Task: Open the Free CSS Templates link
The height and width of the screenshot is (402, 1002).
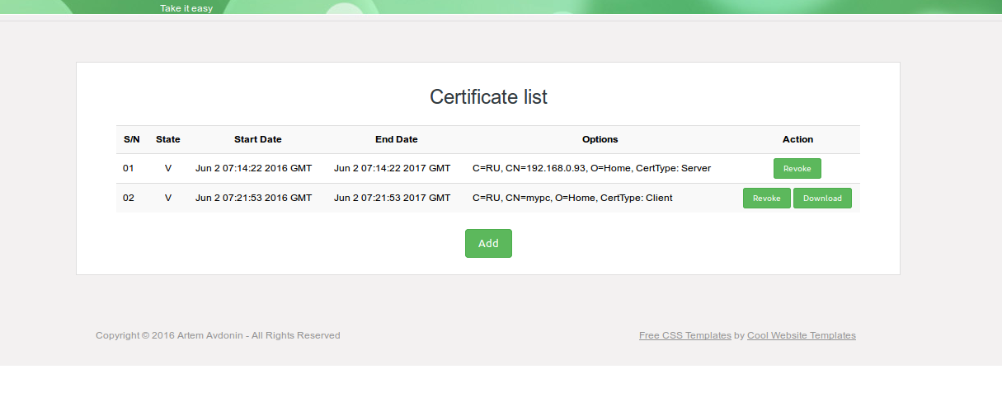Action: (x=684, y=335)
